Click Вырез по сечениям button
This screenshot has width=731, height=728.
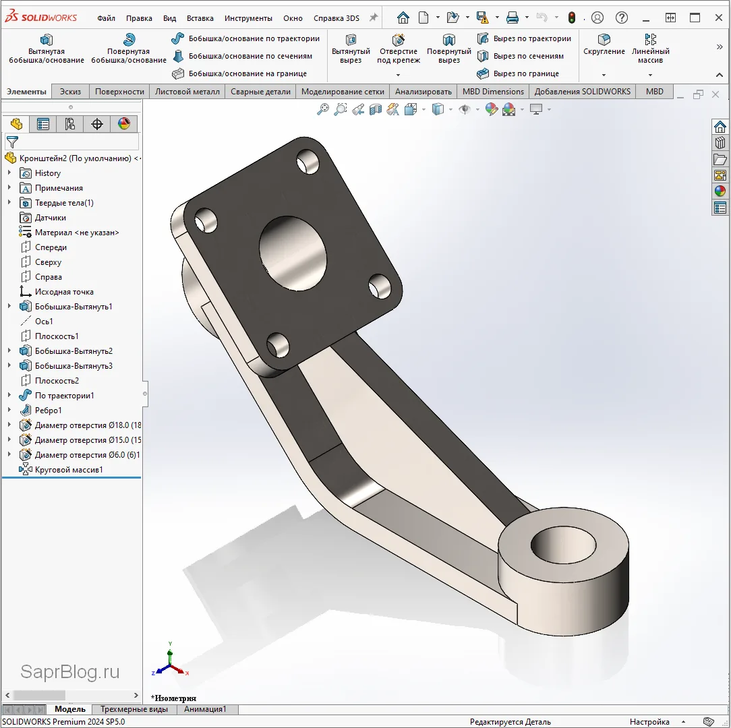click(x=520, y=57)
